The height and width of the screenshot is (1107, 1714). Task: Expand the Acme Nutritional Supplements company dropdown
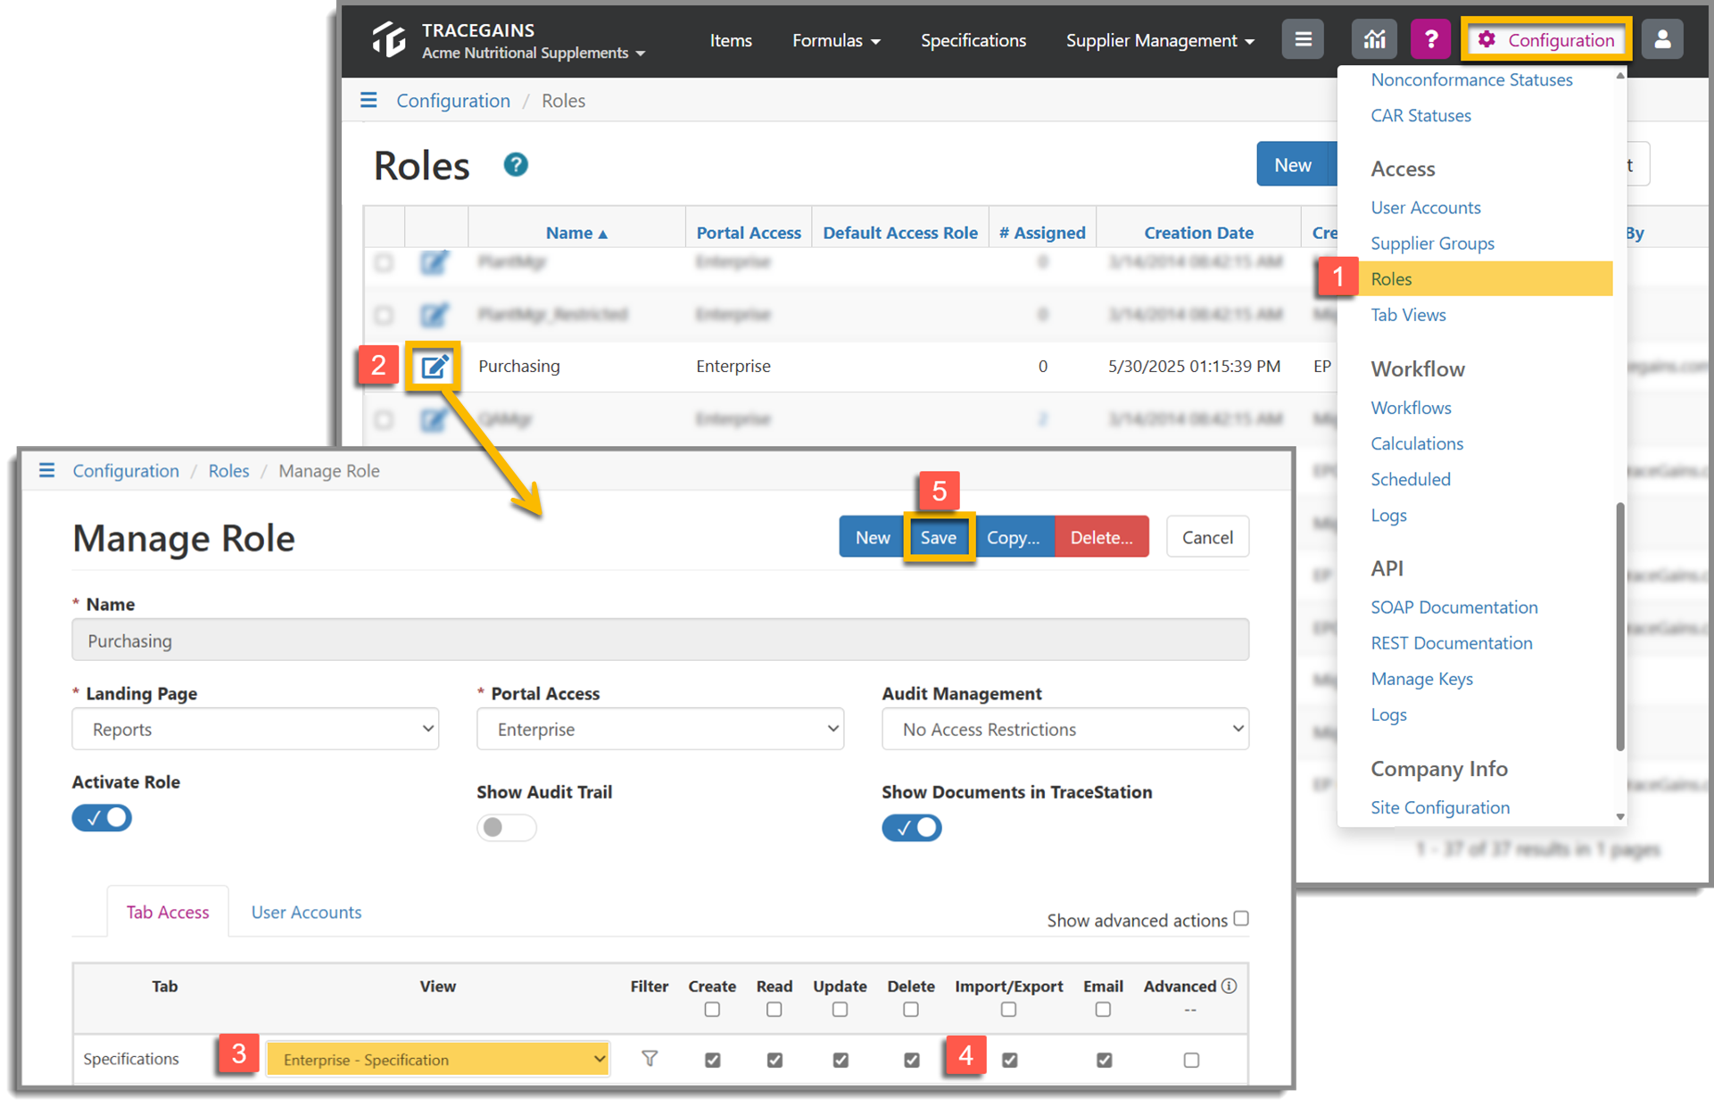[534, 53]
